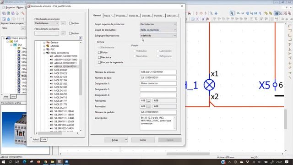Screen dimensions: 293x165
Task: Click the first save-like toolbar icon
Action: [4, 13]
